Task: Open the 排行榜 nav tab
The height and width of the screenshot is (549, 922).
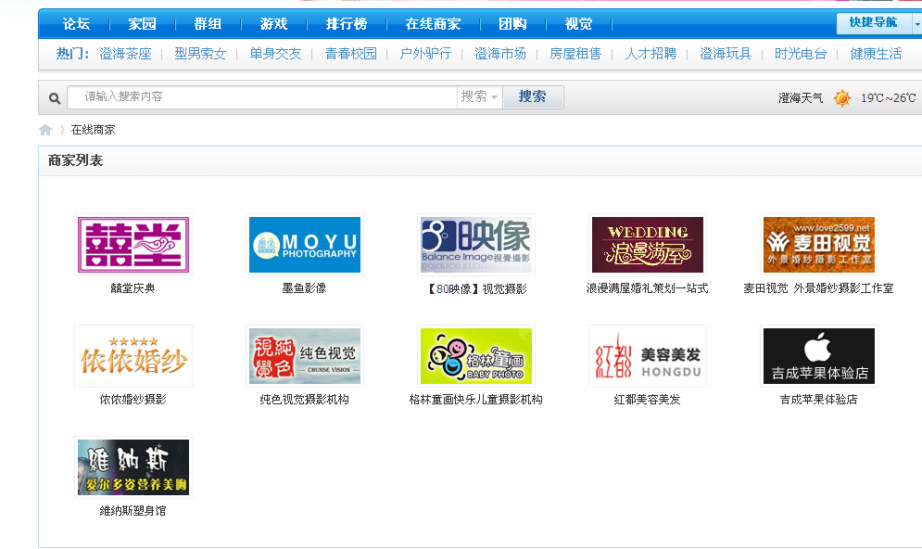Action: pos(347,24)
